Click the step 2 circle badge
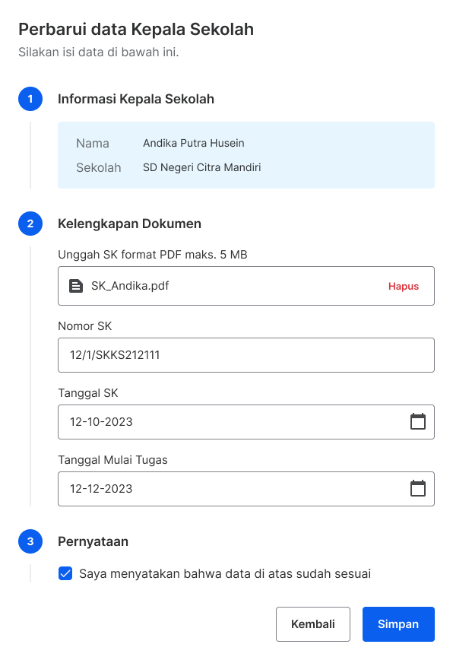Image resolution: width=453 pixels, height=660 pixels. pos(30,224)
